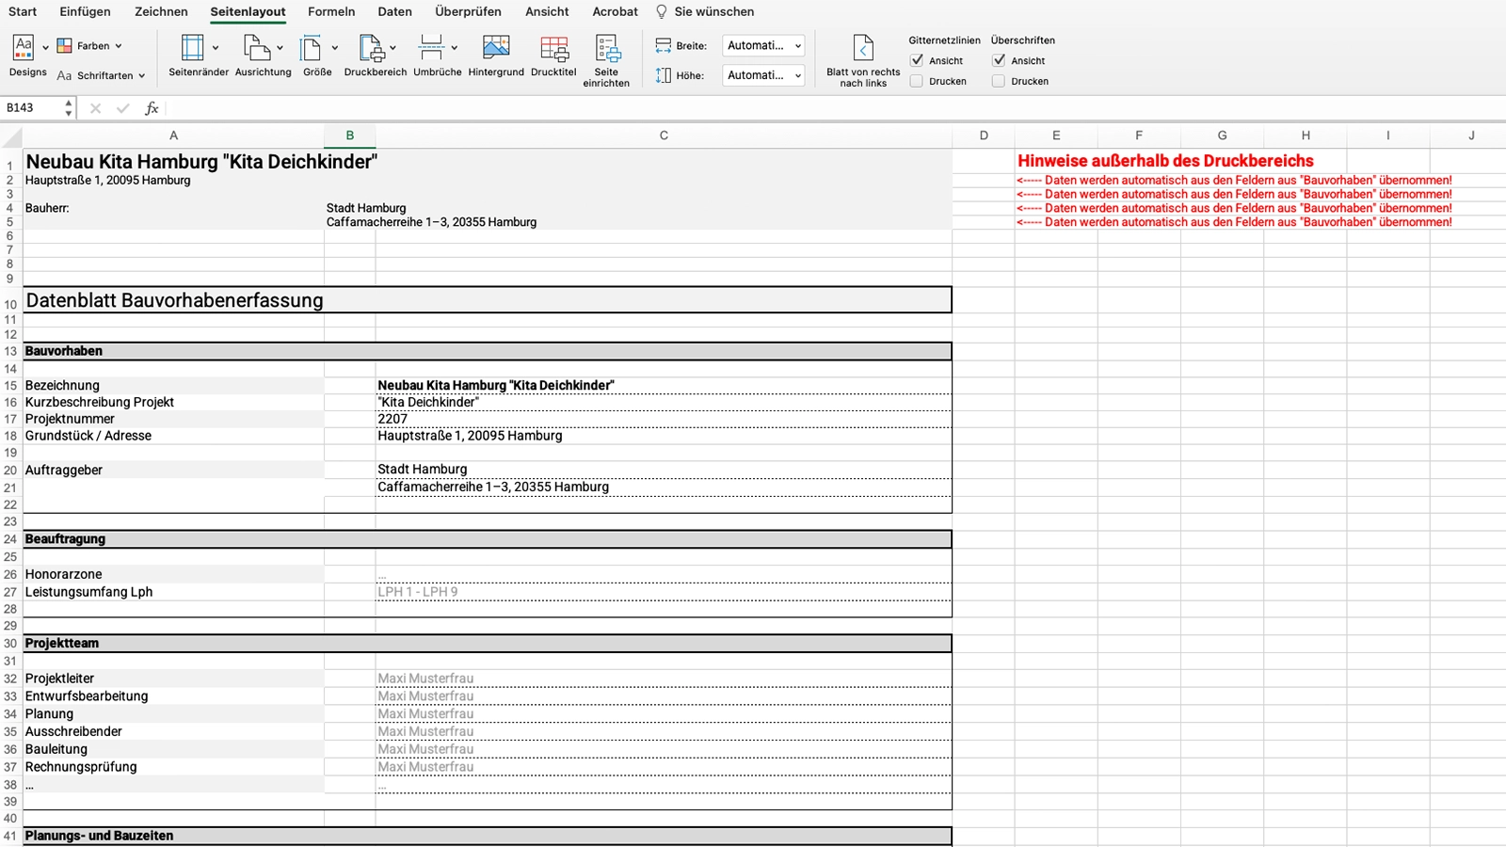The height and width of the screenshot is (847, 1506).
Task: Open Seite einrichten page setup
Action: tap(606, 61)
